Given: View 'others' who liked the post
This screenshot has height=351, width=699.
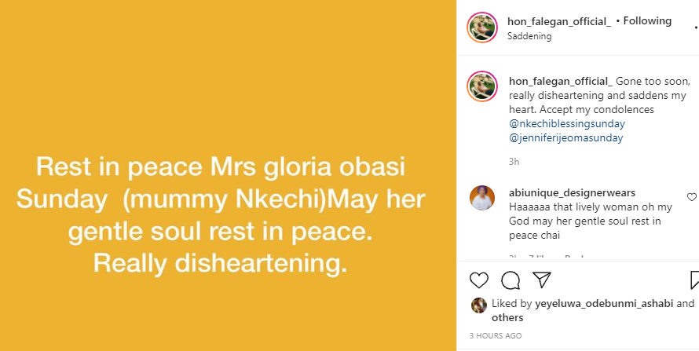Looking at the screenshot, I should 507,317.
